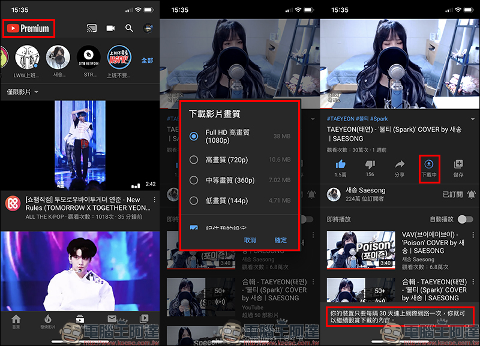Open the 새송 channel avatar in subscriptions row
Viewport: 480px width, 346px height.
coord(58,57)
